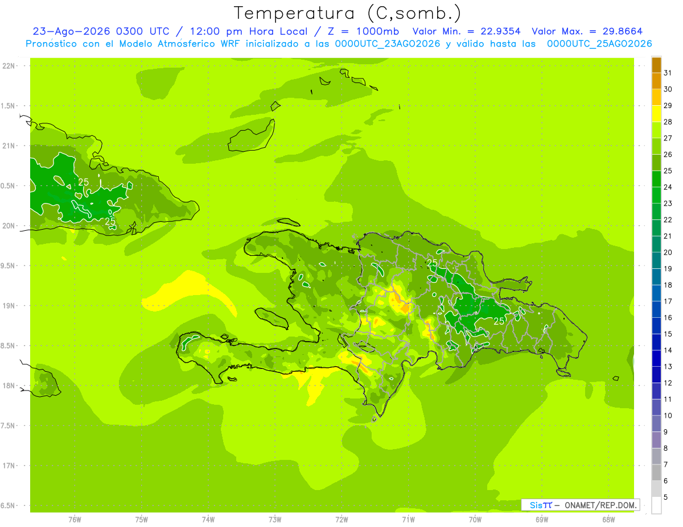The width and height of the screenshot is (683, 527).
Task: Click the '76W' longitude label
Action: click(75, 519)
